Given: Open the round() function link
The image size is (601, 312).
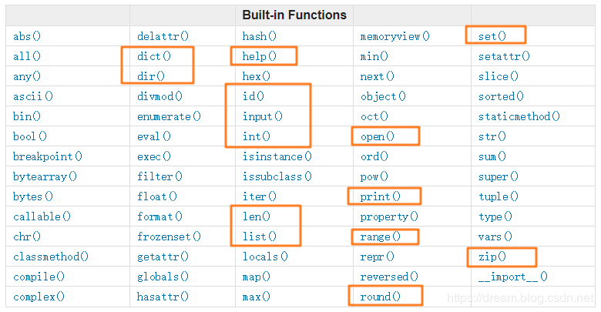Looking at the screenshot, I should [380, 297].
